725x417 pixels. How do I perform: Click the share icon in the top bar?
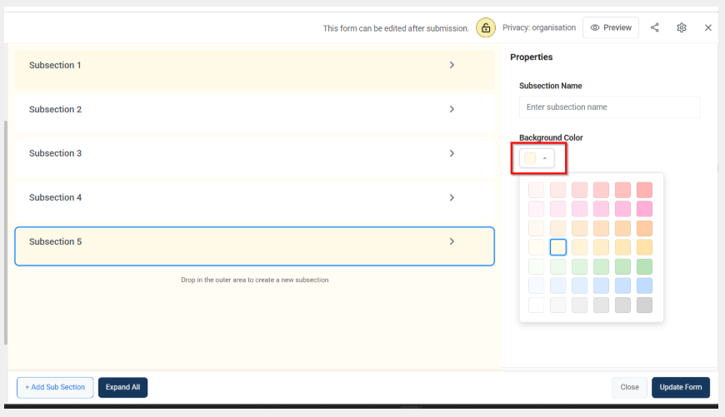654,27
